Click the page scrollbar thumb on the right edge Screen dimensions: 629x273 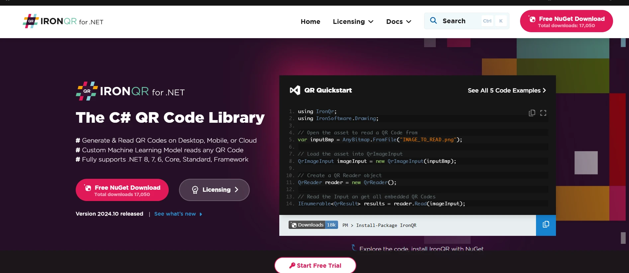pos(623,238)
